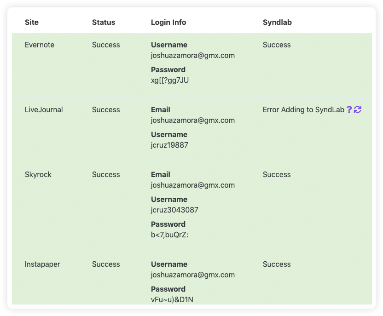Click the Instapaper password vFu~u)&D1N
The image size is (383, 316).
coord(172,299)
